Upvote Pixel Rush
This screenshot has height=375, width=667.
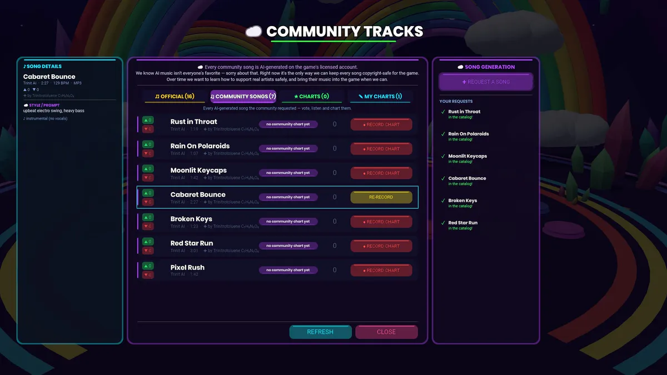[148, 266]
